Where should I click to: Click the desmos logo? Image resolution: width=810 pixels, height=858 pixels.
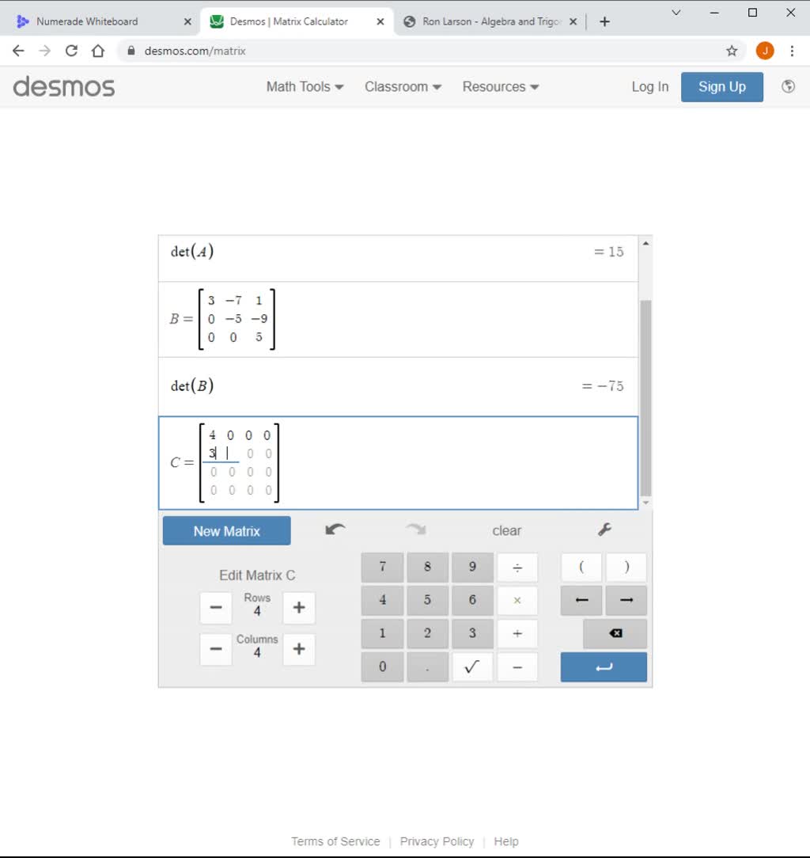(62, 87)
